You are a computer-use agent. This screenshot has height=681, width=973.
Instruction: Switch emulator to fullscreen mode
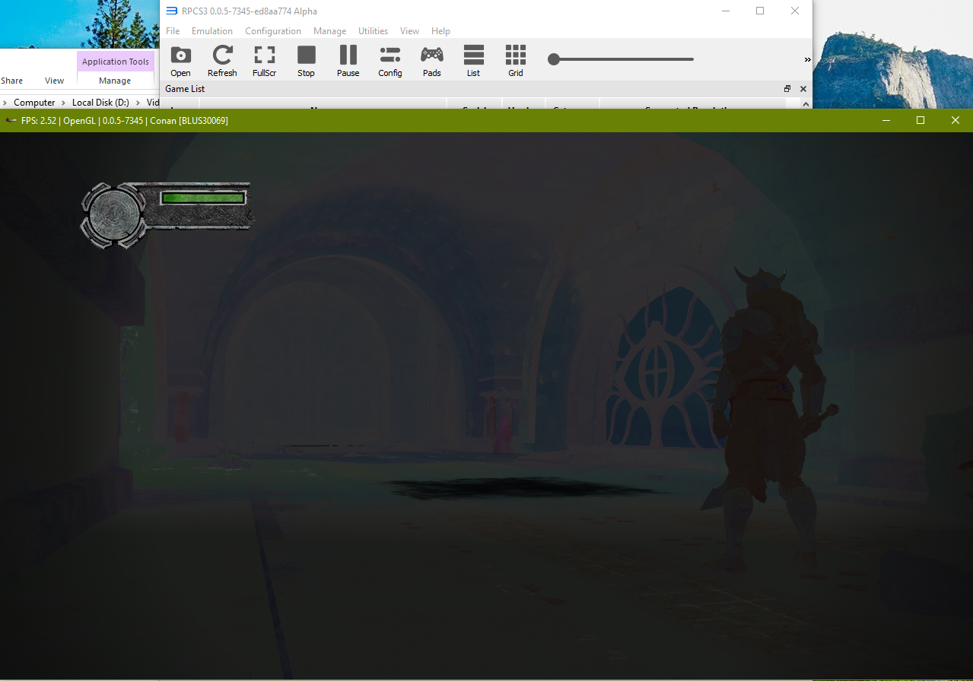click(x=264, y=60)
